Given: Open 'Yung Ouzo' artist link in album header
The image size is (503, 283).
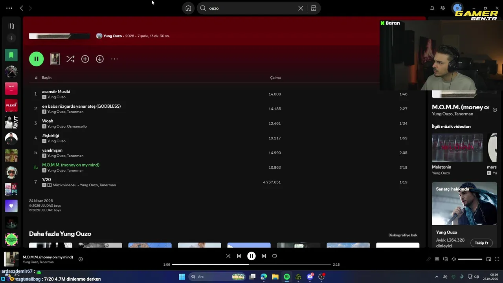Looking at the screenshot, I should point(112,36).
